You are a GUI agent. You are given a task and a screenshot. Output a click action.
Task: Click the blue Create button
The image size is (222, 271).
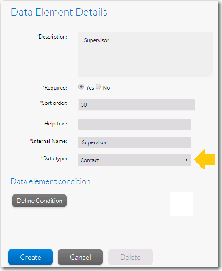click(30, 257)
